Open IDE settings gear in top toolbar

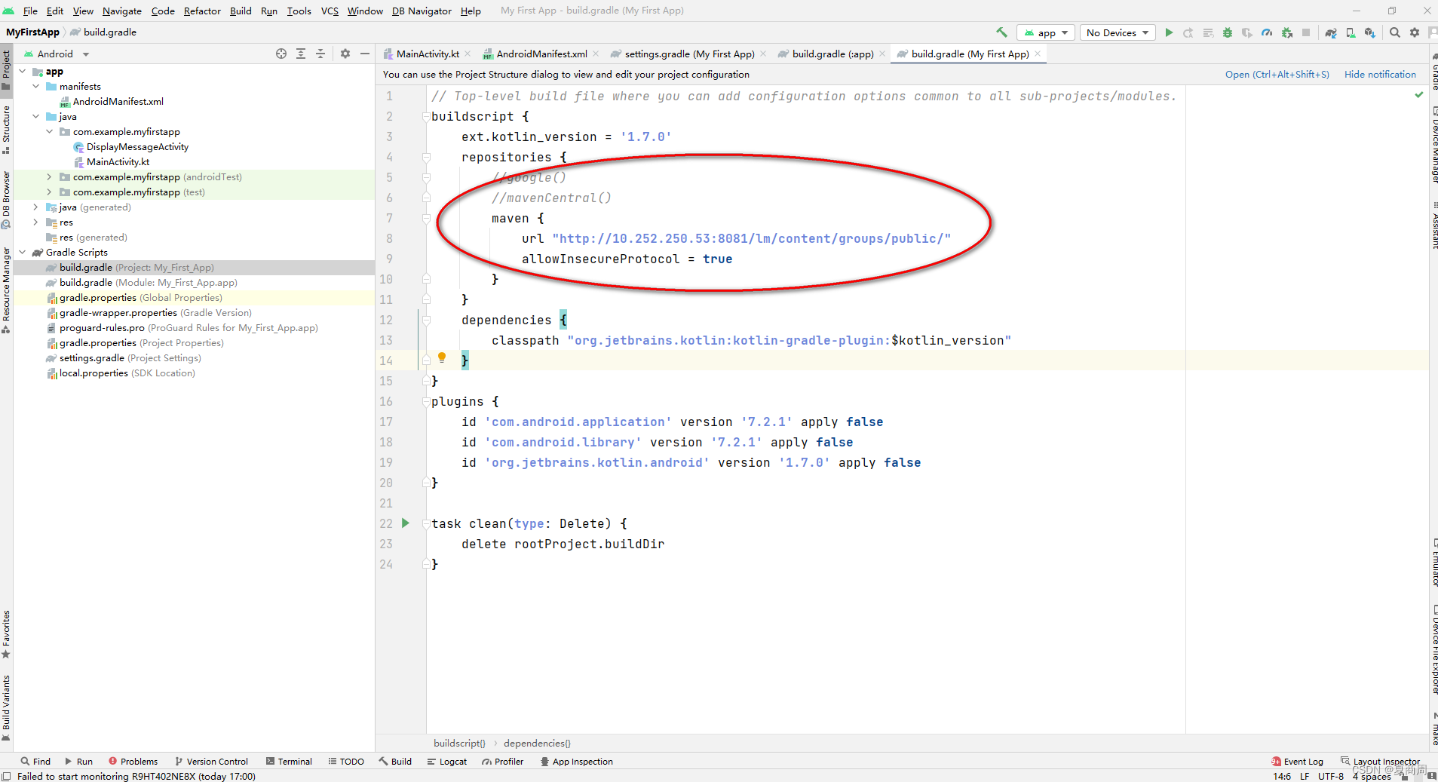(x=1415, y=32)
